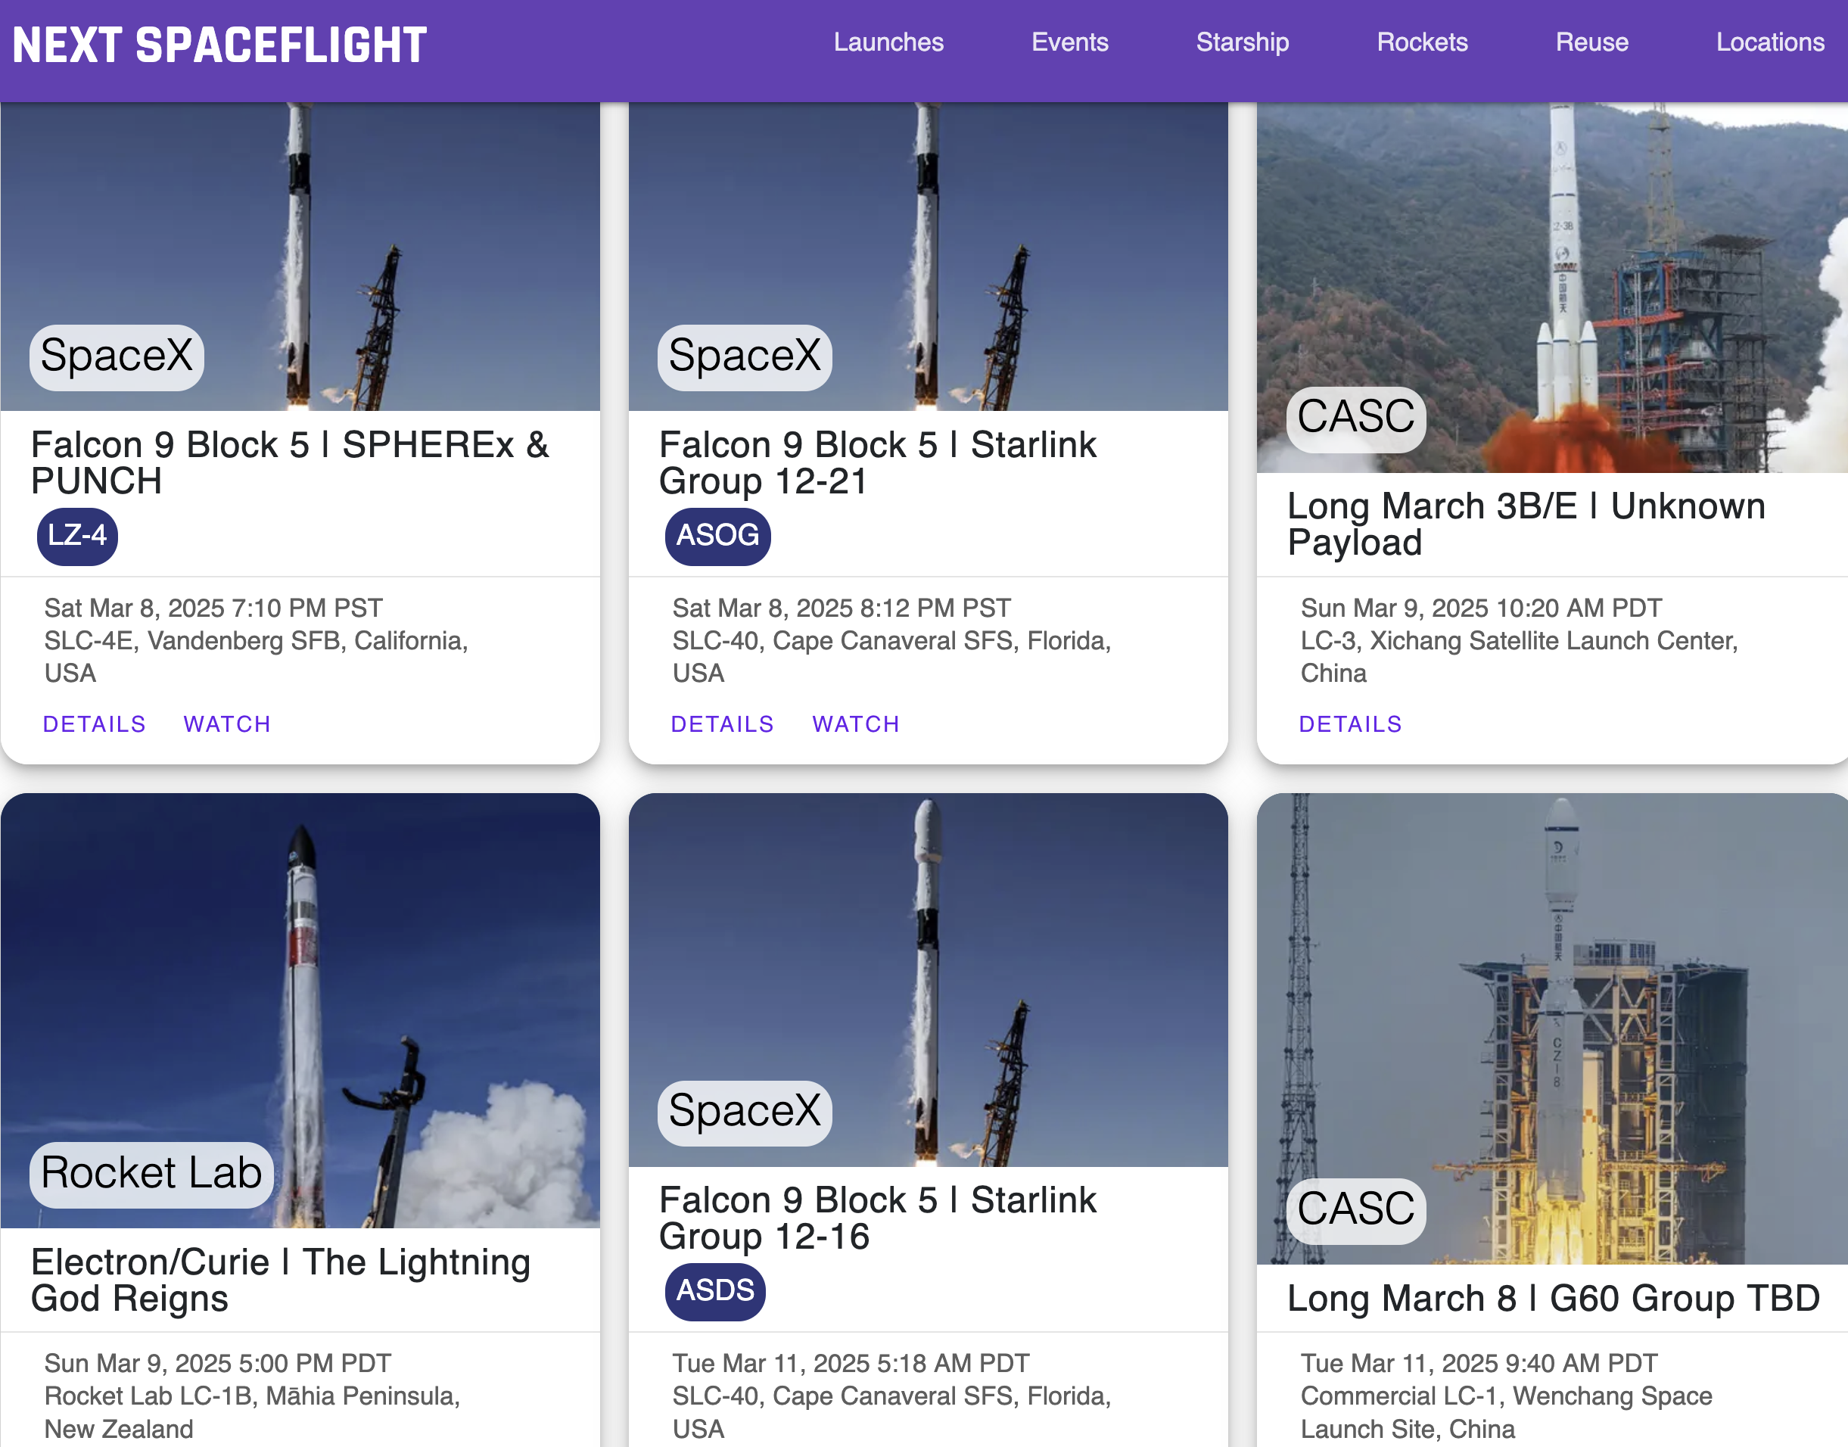1848x1447 pixels.
Task: Click WATCH on SPHEREx & PUNCH card
Action: click(227, 724)
